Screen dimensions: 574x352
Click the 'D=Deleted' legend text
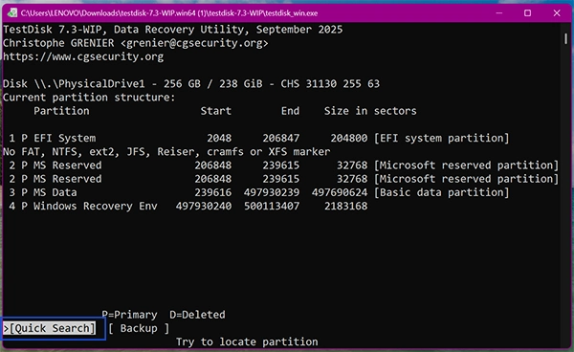[x=197, y=315]
